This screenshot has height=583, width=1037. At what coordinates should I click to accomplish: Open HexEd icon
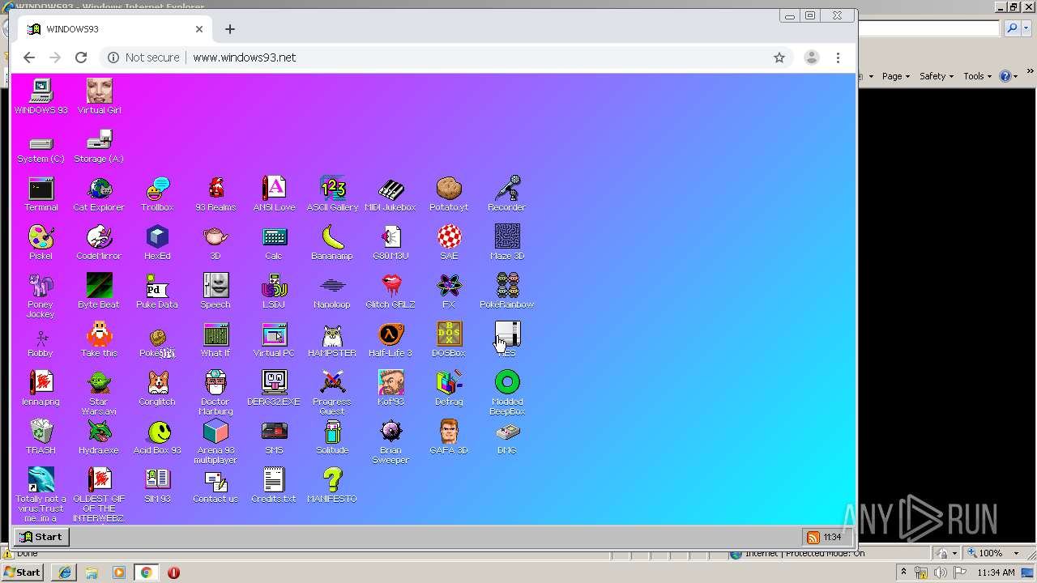click(157, 243)
